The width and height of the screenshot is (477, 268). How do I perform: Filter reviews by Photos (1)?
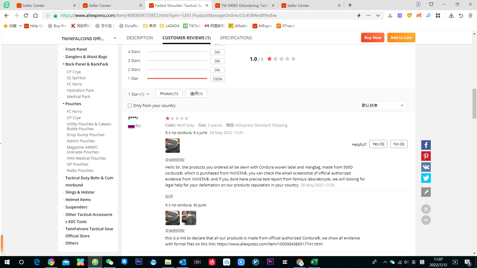tap(169, 94)
